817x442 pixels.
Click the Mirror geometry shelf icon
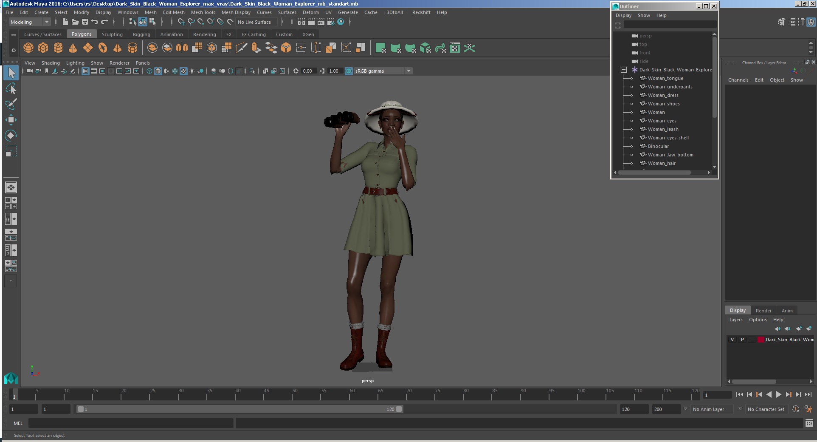pyautogui.click(x=182, y=48)
